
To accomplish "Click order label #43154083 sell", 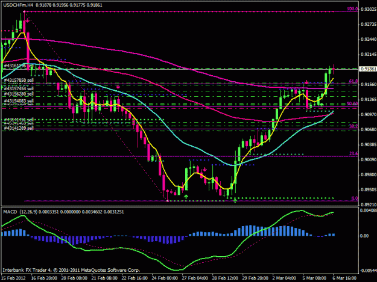I will pos(19,101).
